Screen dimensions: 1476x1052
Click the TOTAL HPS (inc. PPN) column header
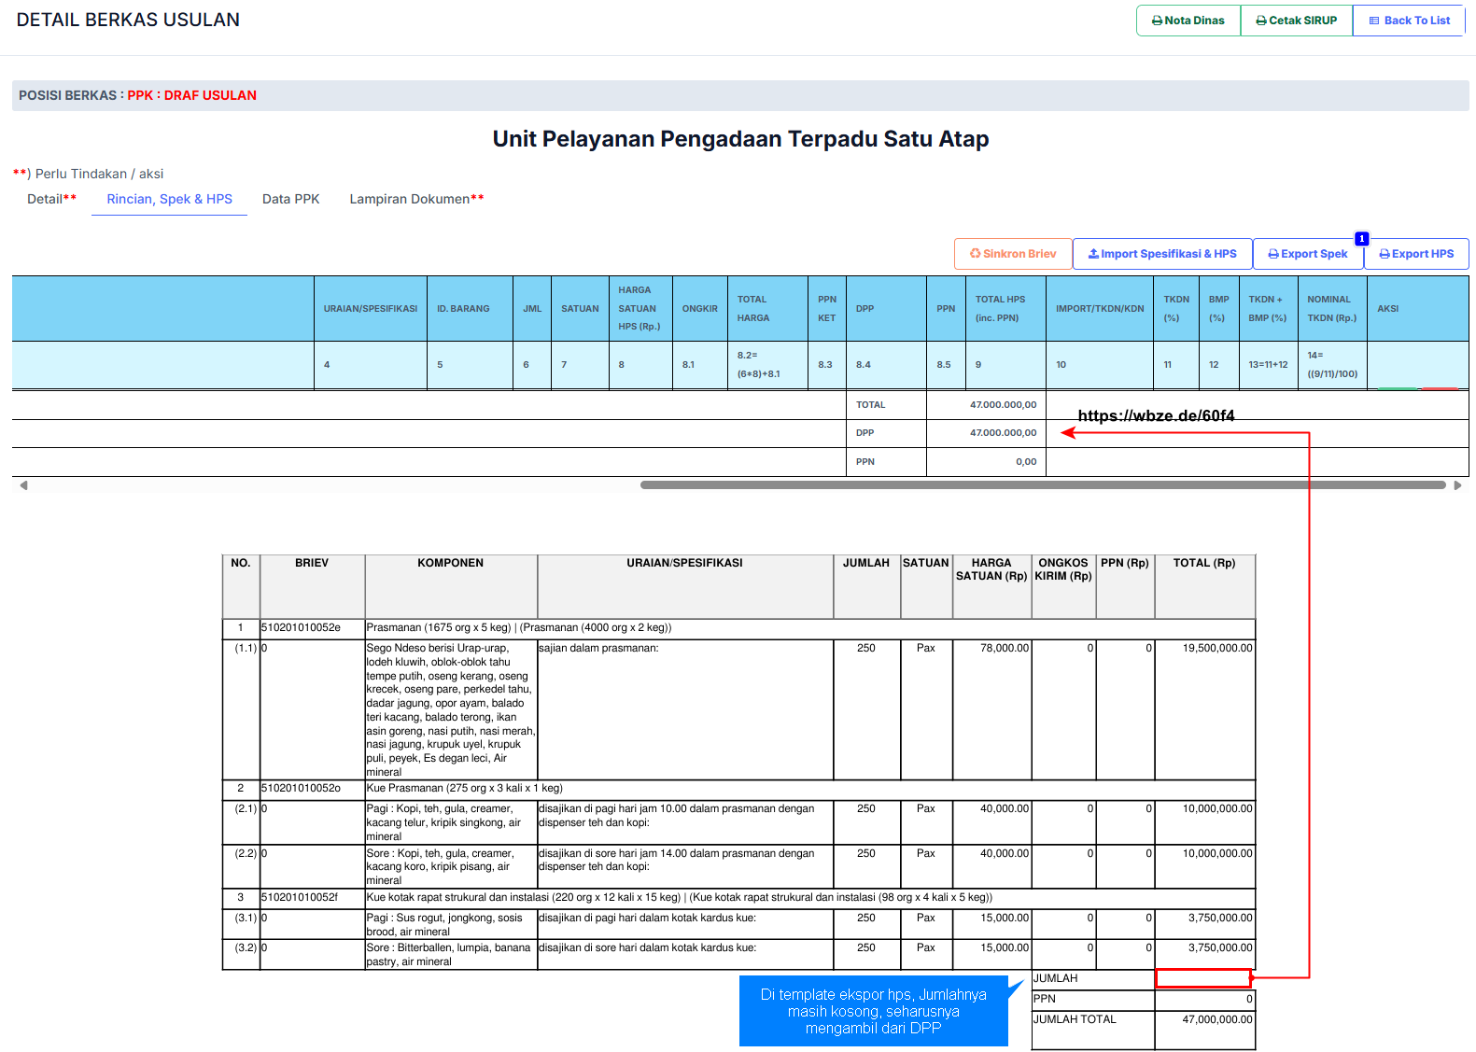1000,309
